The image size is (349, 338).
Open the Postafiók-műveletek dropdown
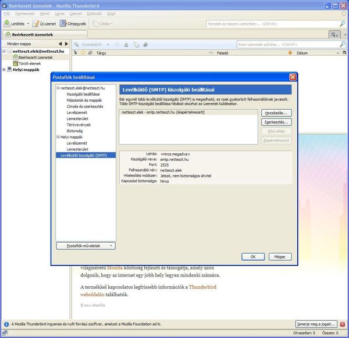[86, 246]
